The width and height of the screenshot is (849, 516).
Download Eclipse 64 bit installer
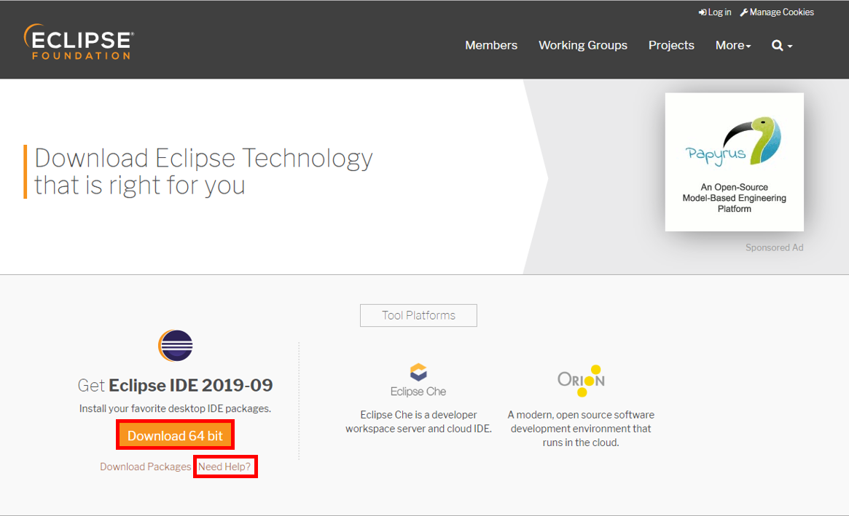point(175,435)
